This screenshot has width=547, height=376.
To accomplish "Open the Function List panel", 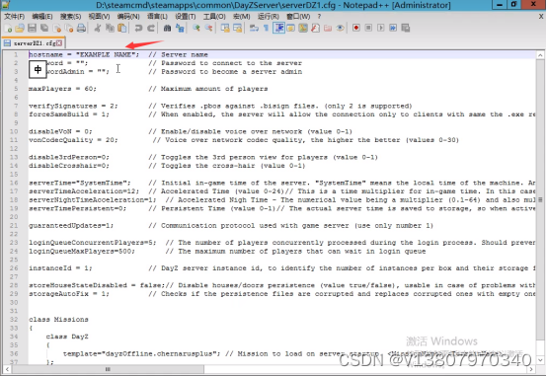I will pyautogui.click(x=315, y=29).
